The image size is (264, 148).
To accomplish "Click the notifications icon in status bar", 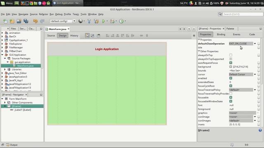I will [232, 145].
